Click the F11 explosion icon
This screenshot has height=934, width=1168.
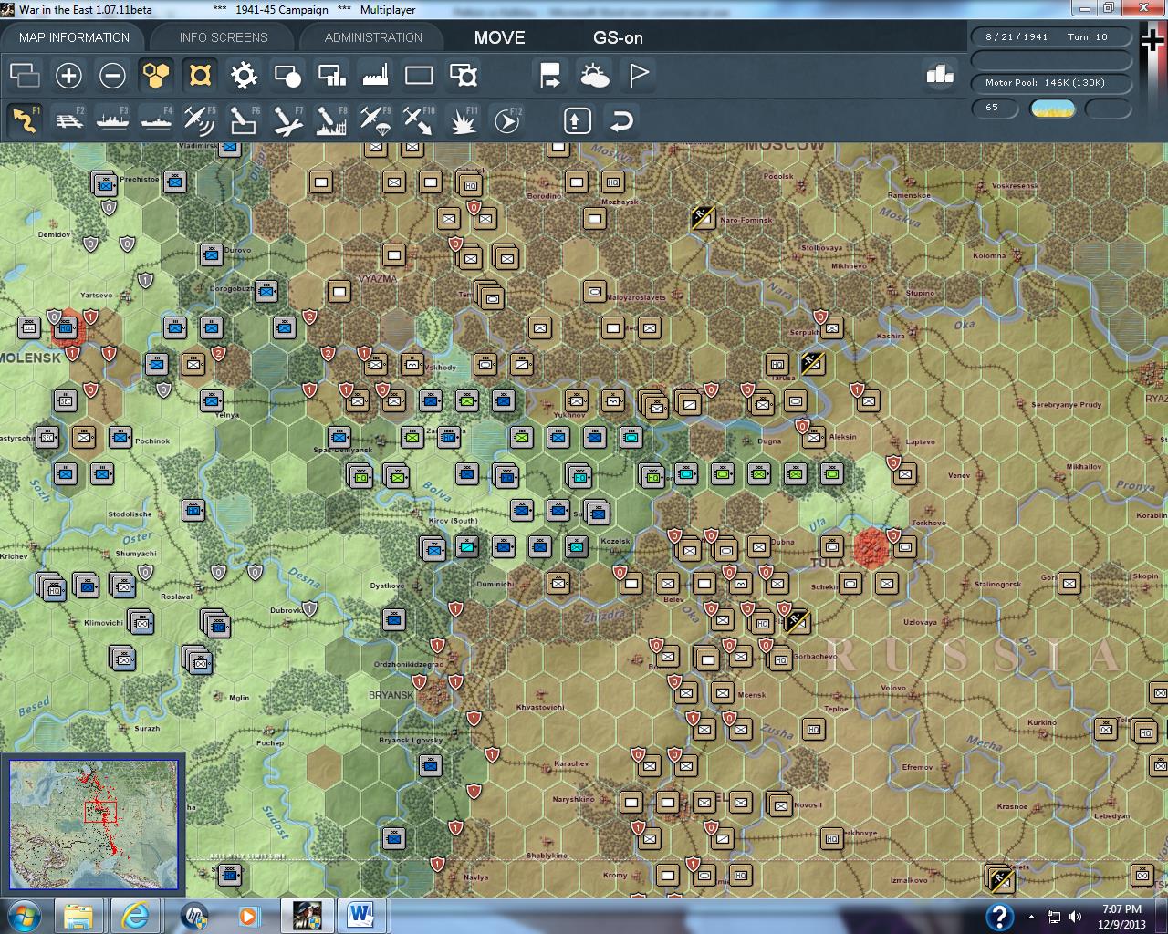click(464, 120)
